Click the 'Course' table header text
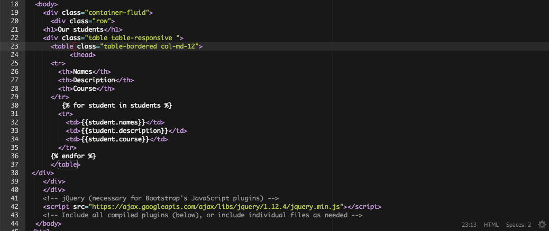 [x=85, y=89]
